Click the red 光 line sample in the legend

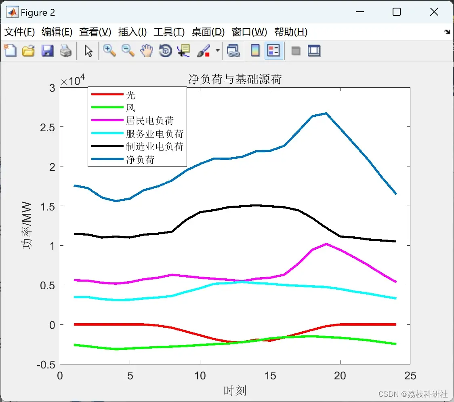[x=107, y=95]
